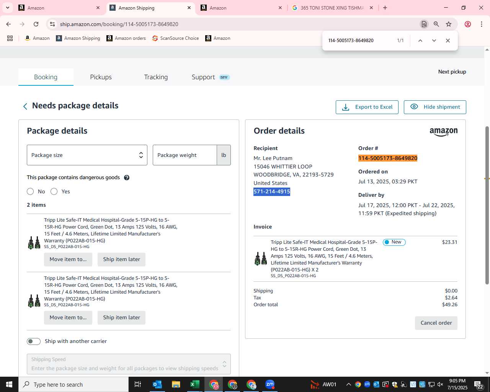Image resolution: width=490 pixels, height=392 pixels.
Task: Open the Chrome profile icon
Action: tap(468, 24)
